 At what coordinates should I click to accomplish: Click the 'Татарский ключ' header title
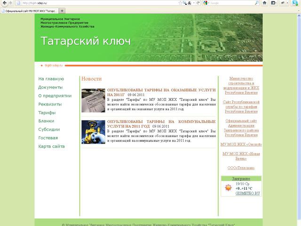click(86, 41)
